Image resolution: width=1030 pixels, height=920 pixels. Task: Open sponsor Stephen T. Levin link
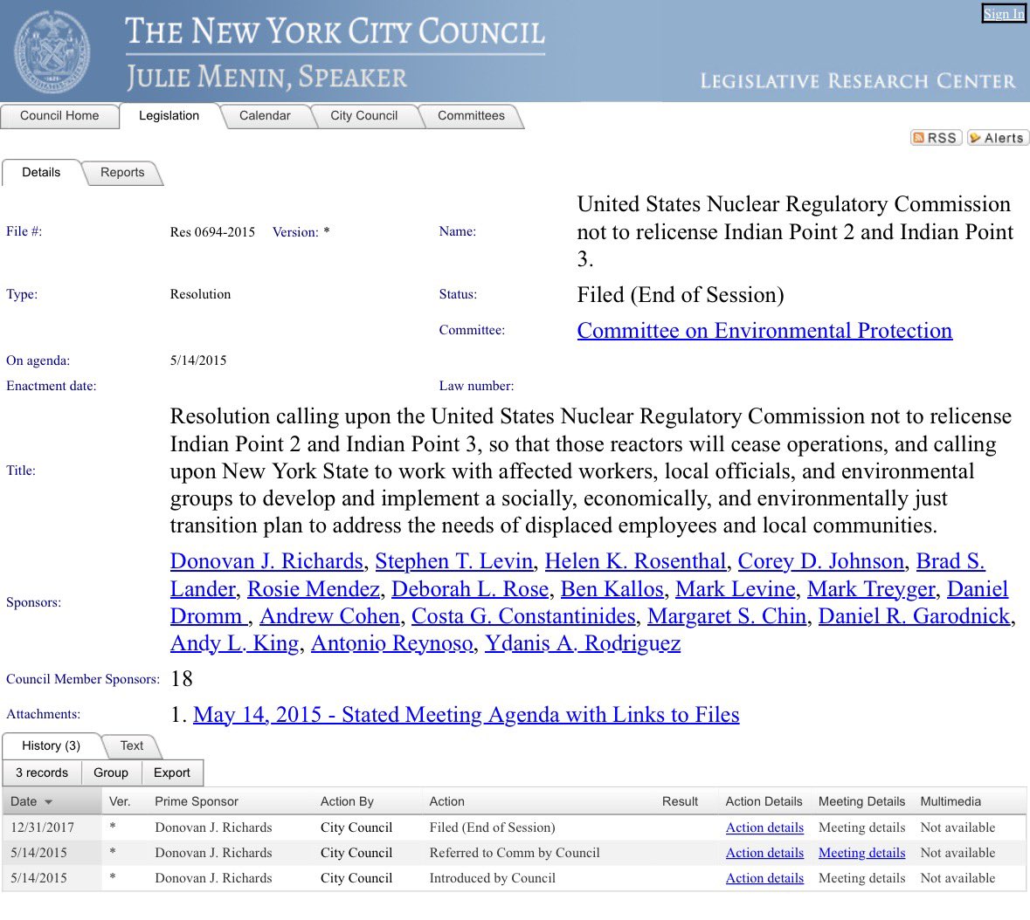pos(454,561)
